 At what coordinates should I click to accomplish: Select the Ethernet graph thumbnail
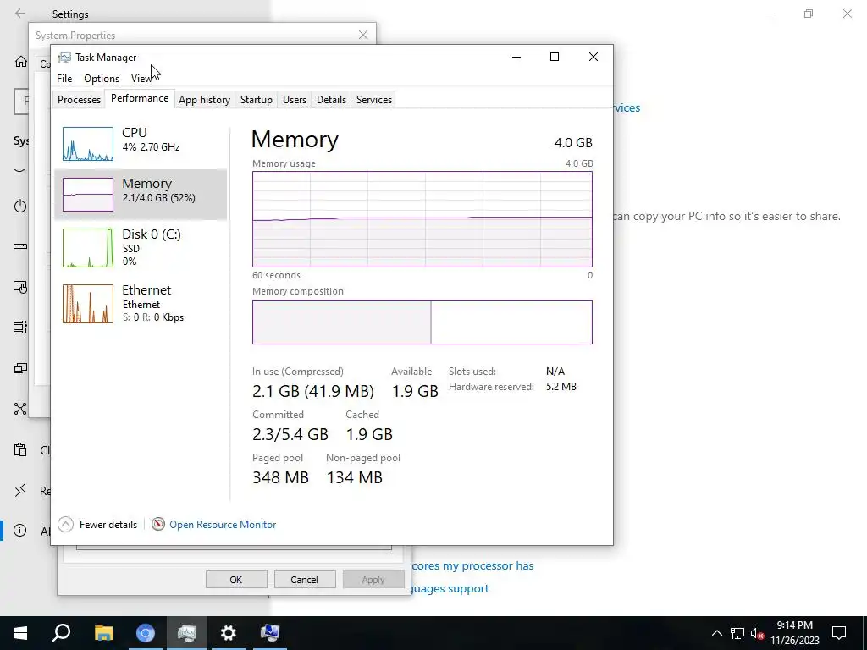[88, 304]
